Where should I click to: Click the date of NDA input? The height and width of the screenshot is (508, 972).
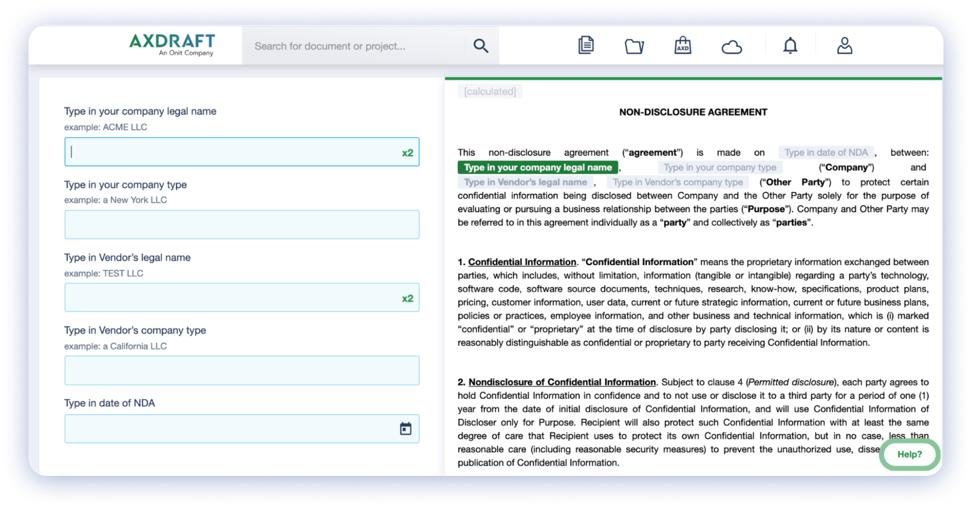tap(229, 429)
